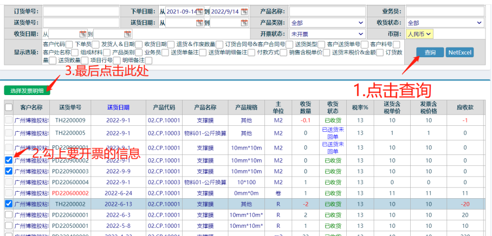The image size is (492, 236).
Task: Open calendar picker for 下单日期 start date
Action: tap(199, 11)
